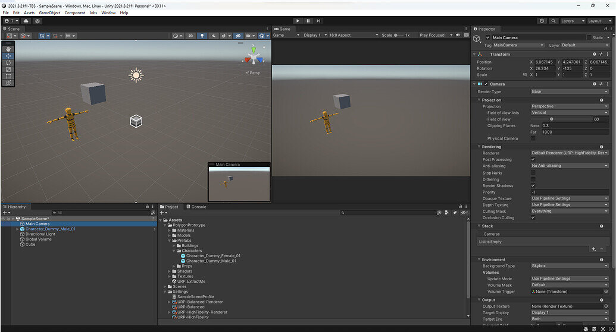Viewport: 616px width, 332px height.
Task: Enable the Dithering checkbox
Action: [x=533, y=179]
